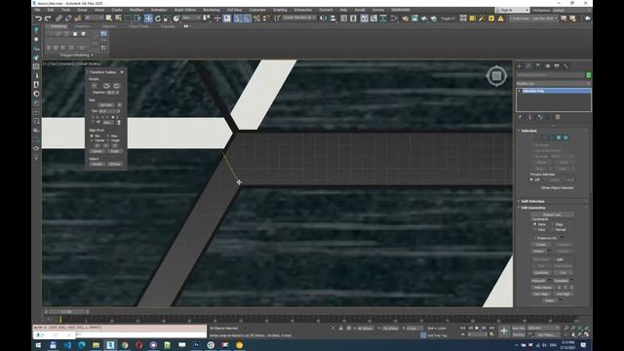Click Pin Stack icon below modifier stack
Viewport: 624px width, 351px height.
point(520,117)
